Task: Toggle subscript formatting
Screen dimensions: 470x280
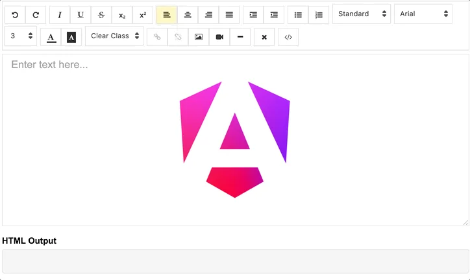Action: point(122,15)
